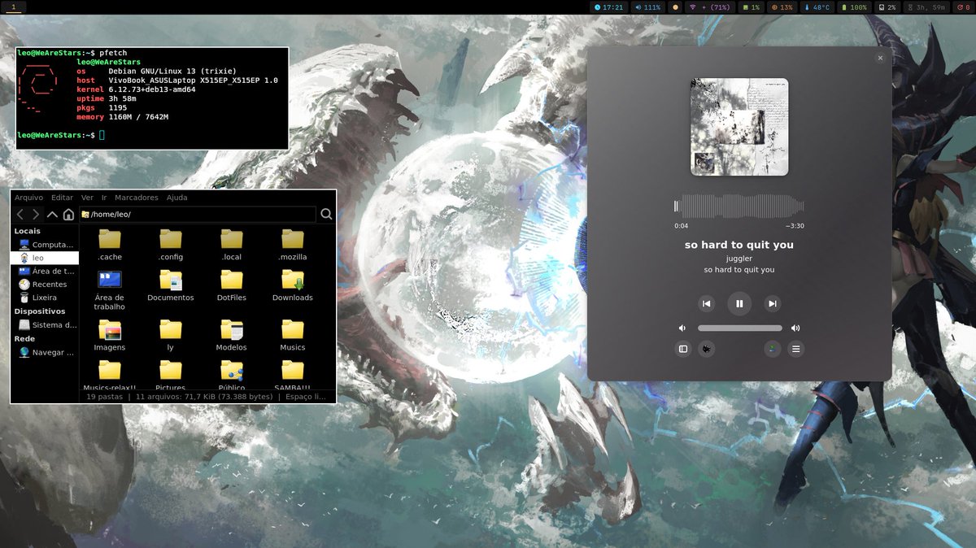Select the .config folder
This screenshot has height=548, width=976.
[171, 245]
